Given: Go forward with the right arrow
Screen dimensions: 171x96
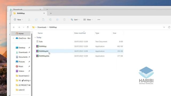Looking at the screenshot, I should point(19,27).
